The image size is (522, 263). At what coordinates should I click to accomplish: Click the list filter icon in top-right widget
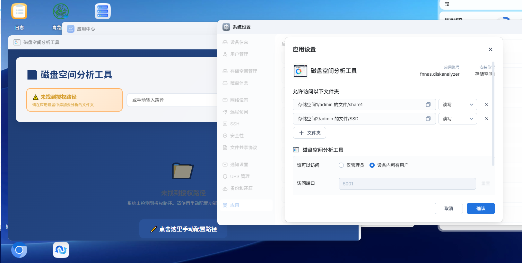(447, 4)
